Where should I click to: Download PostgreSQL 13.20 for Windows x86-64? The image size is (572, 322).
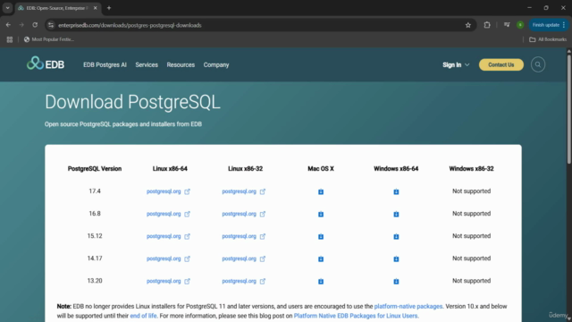(x=396, y=282)
